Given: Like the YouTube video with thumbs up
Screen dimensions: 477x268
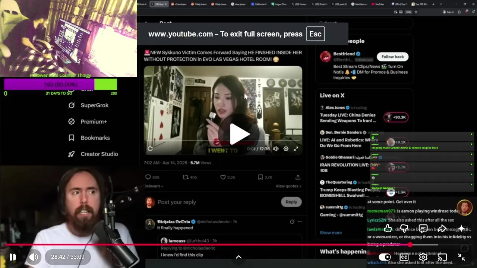Looking at the screenshot, I should 388,228.
